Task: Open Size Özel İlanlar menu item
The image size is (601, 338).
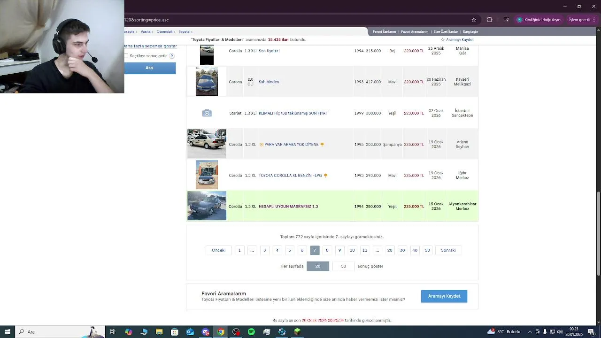Action: pos(446,31)
